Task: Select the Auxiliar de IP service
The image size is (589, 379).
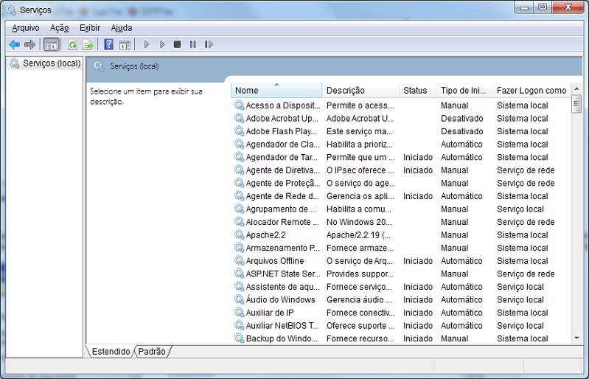Action: pyautogui.click(x=400, y=313)
